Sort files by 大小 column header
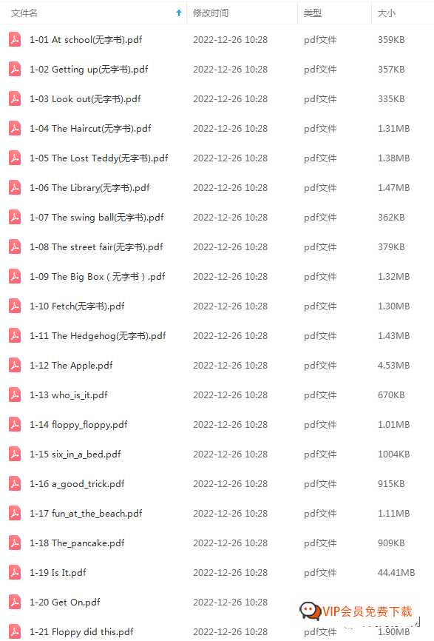 [x=386, y=13]
